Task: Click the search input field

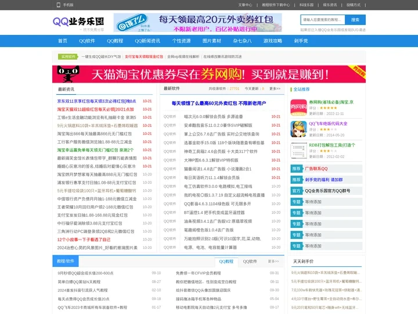Action: point(323,20)
